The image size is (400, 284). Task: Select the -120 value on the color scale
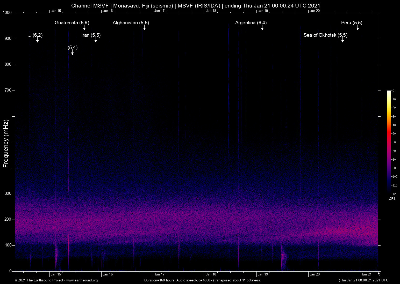pos(394,194)
